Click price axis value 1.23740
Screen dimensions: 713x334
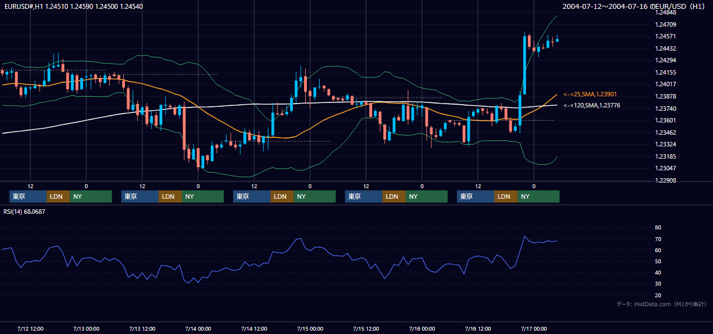[665, 109]
